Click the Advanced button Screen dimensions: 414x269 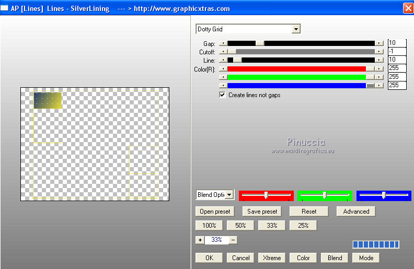(356, 212)
